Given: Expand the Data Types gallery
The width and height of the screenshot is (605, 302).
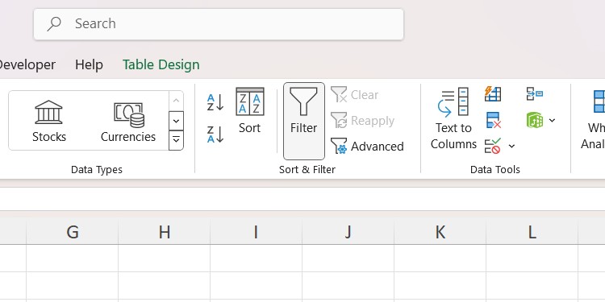Looking at the screenshot, I should click(x=176, y=140).
